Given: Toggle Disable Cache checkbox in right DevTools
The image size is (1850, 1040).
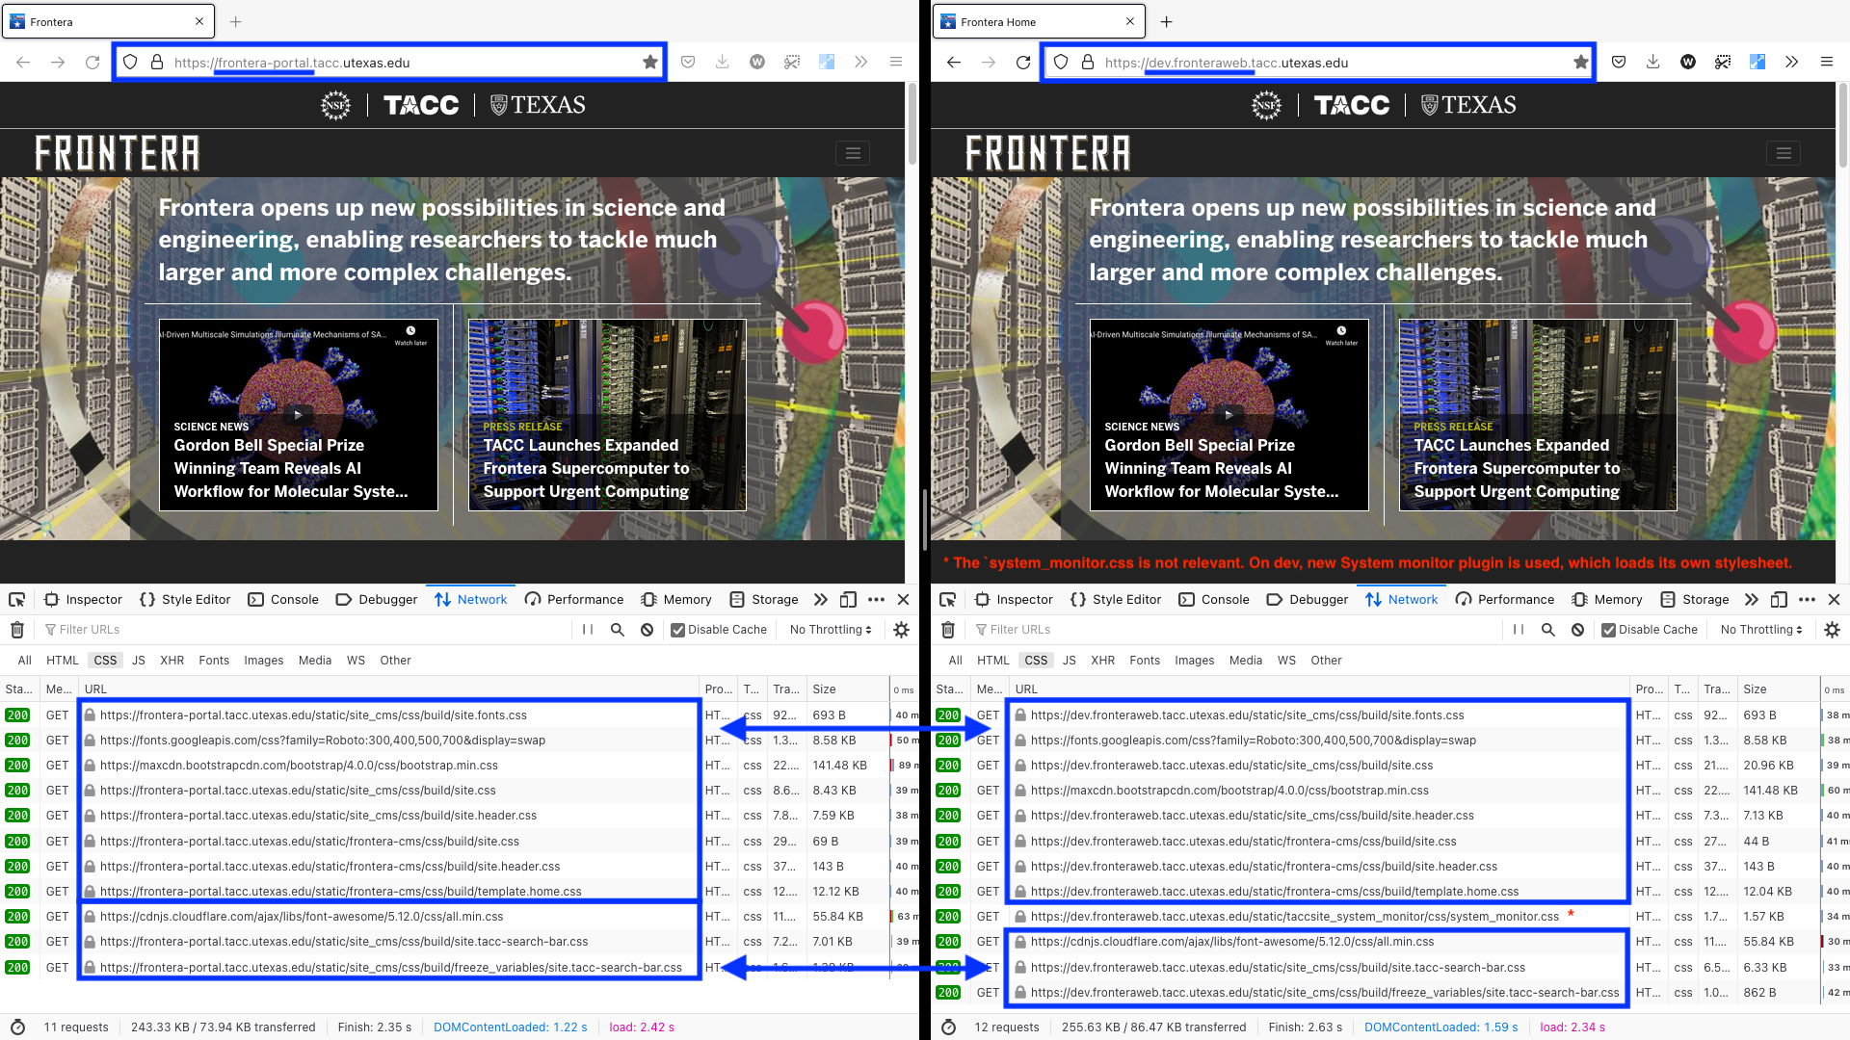Looking at the screenshot, I should [x=1609, y=630].
